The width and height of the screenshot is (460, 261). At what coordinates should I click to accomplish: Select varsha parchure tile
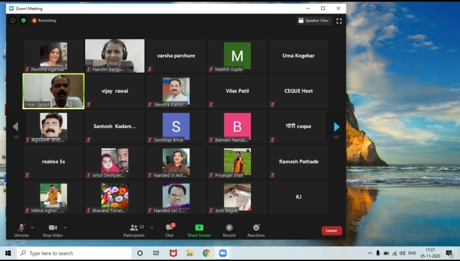point(176,56)
